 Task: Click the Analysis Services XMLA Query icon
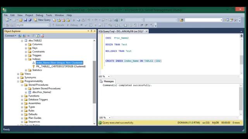coord(68,20)
